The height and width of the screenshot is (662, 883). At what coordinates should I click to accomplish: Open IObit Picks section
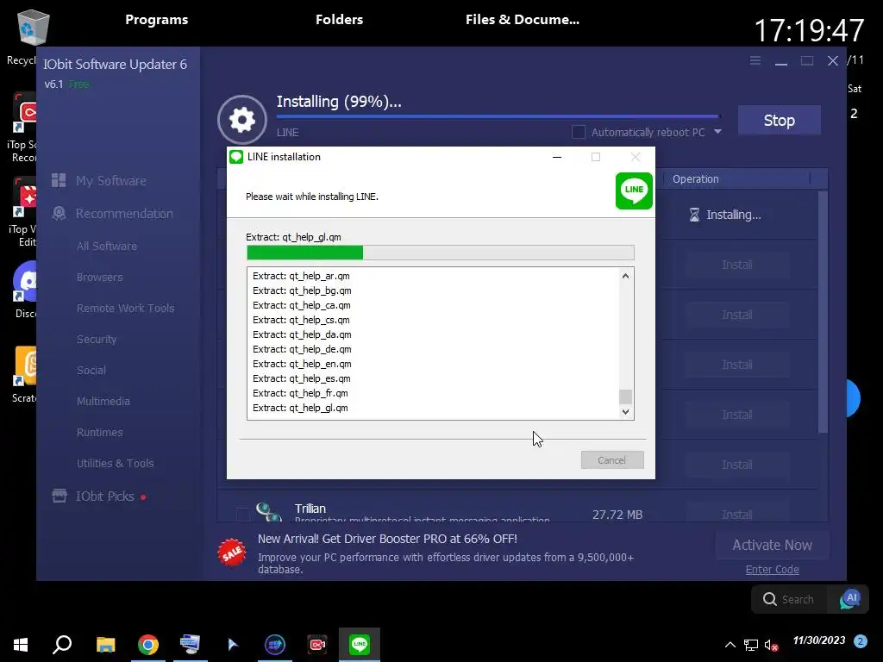(x=105, y=496)
